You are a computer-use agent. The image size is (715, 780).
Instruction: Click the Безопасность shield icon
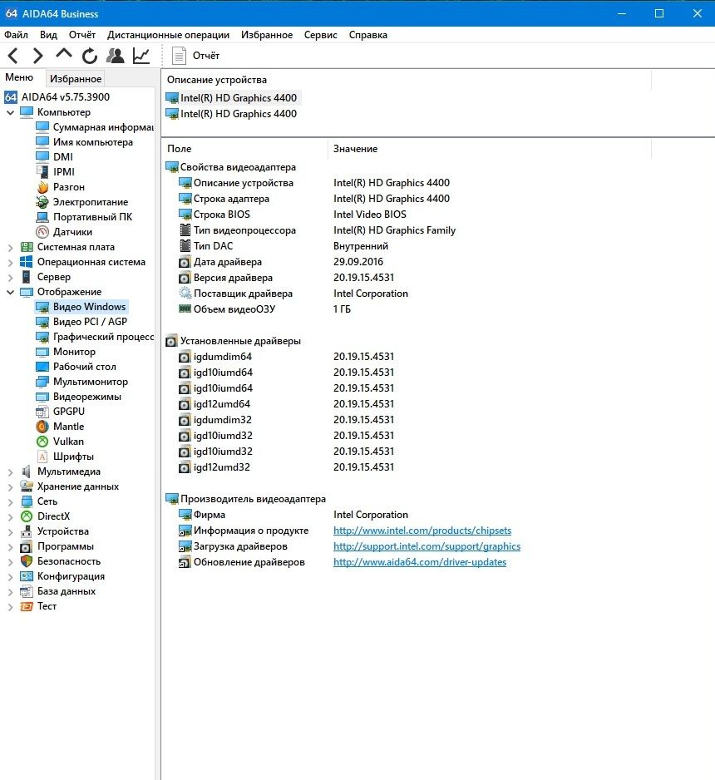[27, 561]
